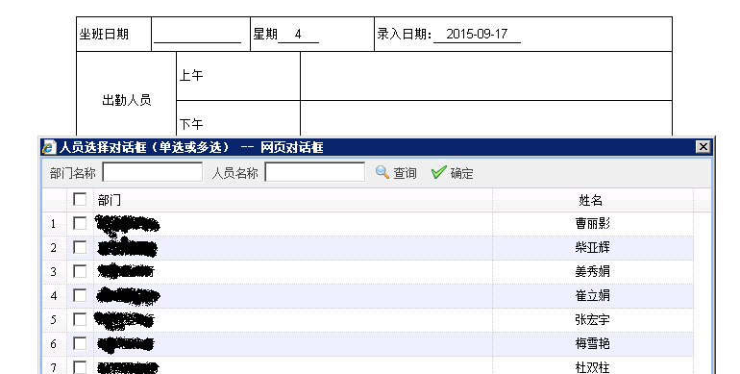The width and height of the screenshot is (740, 374).
Task: Check the box for 杜双柱
Action: click(x=80, y=367)
